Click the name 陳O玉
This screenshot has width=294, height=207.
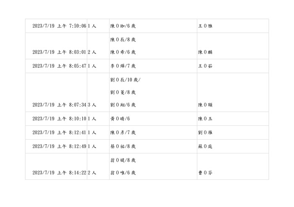(205, 119)
